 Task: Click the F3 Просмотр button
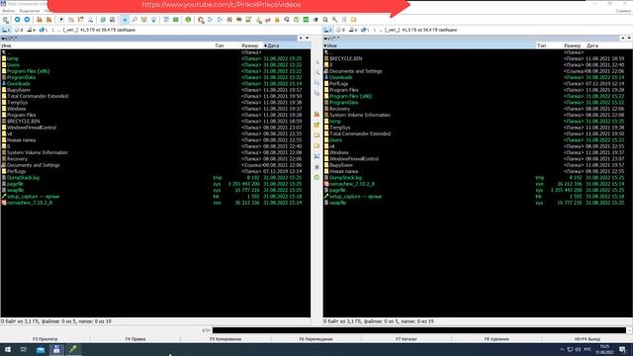coord(45,339)
